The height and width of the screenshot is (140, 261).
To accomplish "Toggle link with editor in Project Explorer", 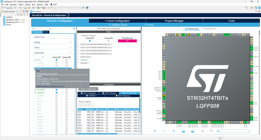I will (21, 15).
